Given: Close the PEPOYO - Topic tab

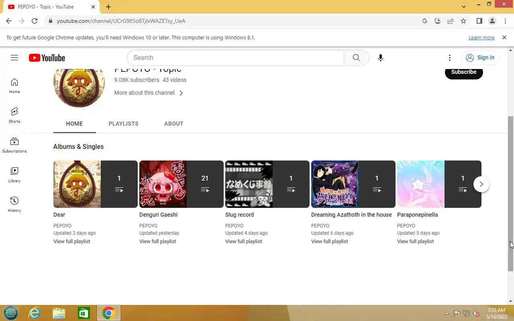Looking at the screenshot, I should click(93, 7).
